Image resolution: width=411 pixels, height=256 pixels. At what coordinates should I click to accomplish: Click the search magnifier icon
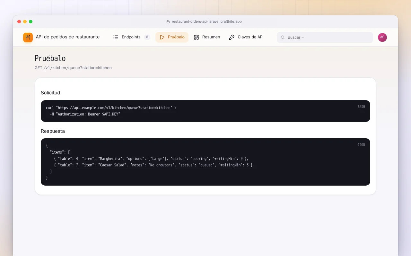pyautogui.click(x=283, y=37)
